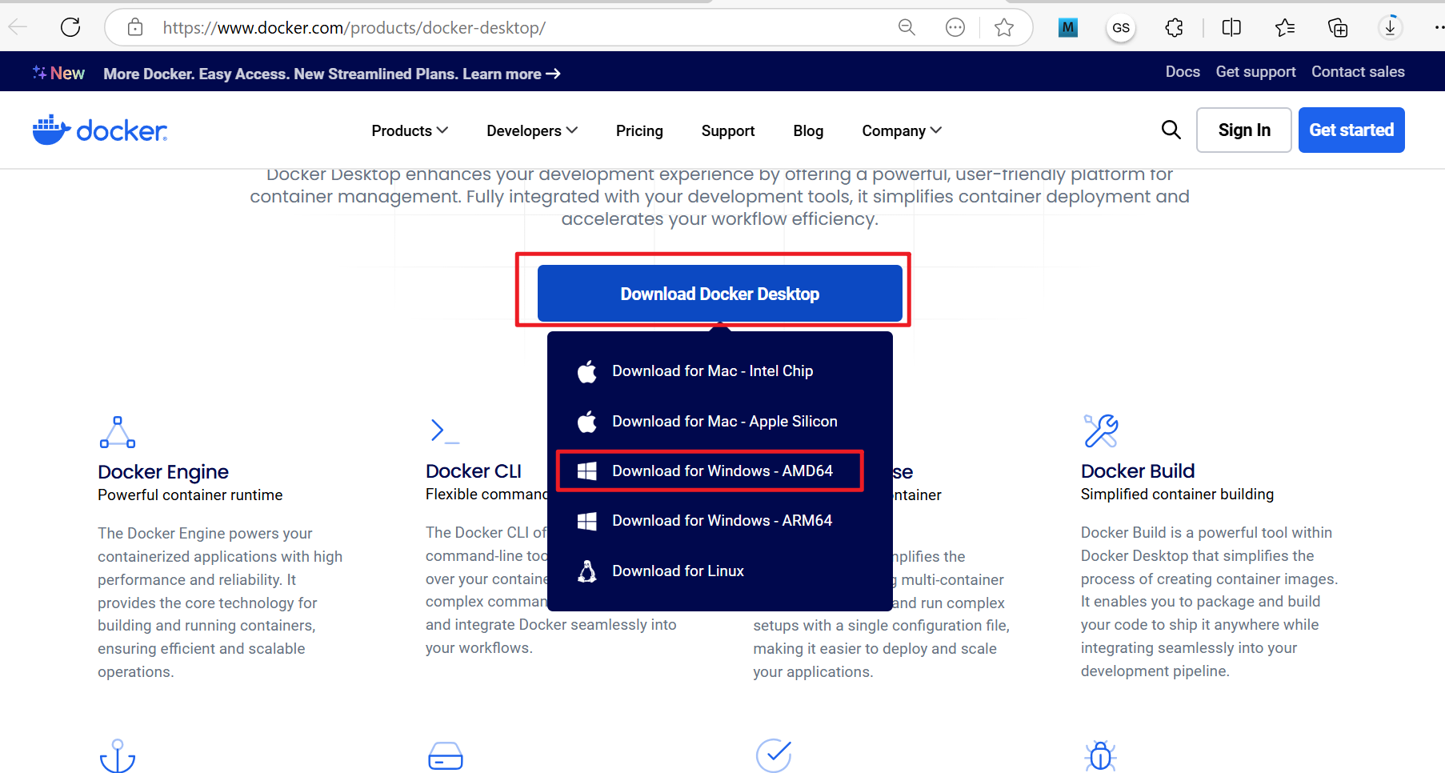Click the Docker Engine heading
This screenshot has height=773, width=1445.
(x=163, y=471)
